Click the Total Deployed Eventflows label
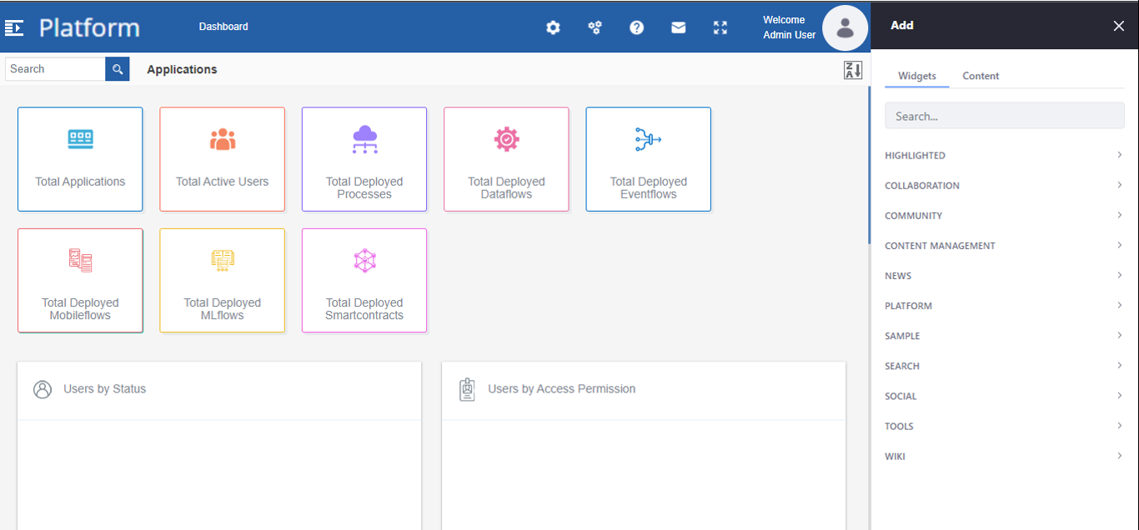1139x530 pixels. tap(649, 187)
